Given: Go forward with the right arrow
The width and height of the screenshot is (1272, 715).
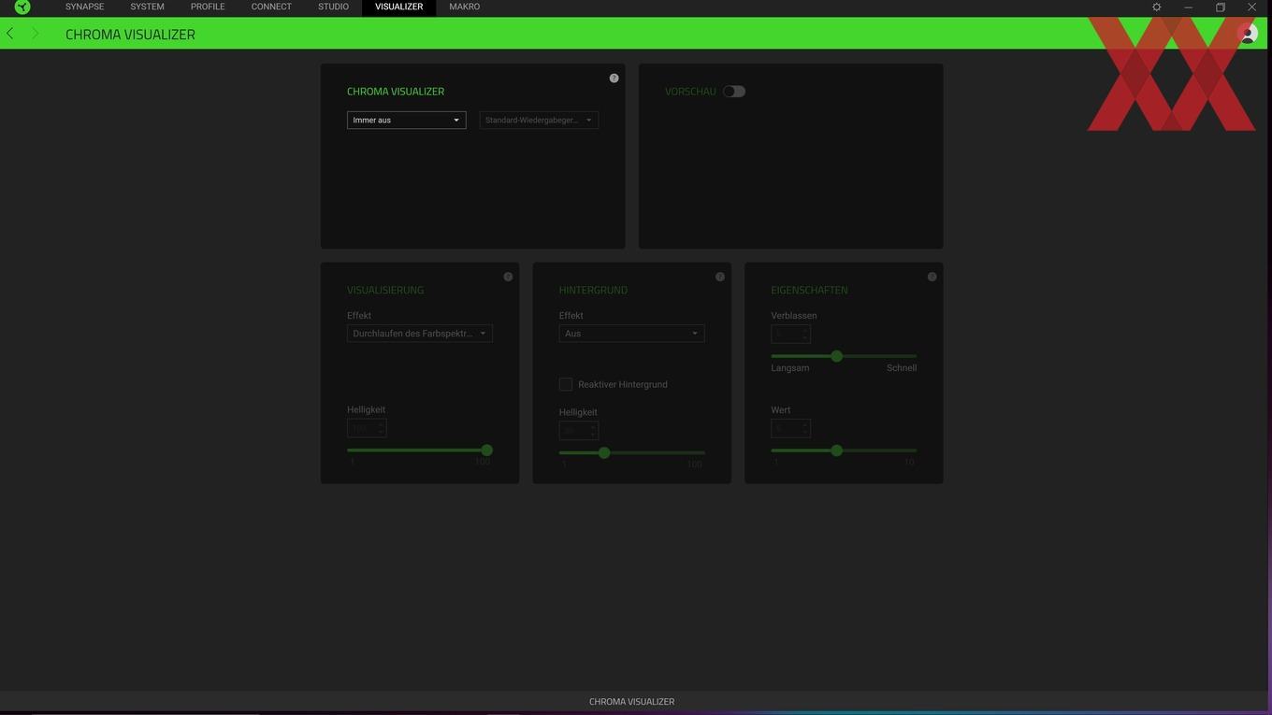Looking at the screenshot, I should (x=35, y=34).
